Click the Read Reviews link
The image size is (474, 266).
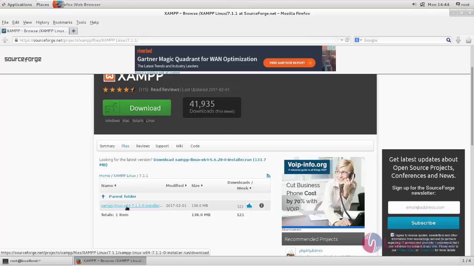(165, 89)
